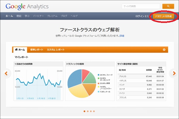Image resolution: width=179 pixels, height=119 pixels.
Task: Click the house icon in ホーム tab
Action: pyautogui.click(x=16, y=50)
